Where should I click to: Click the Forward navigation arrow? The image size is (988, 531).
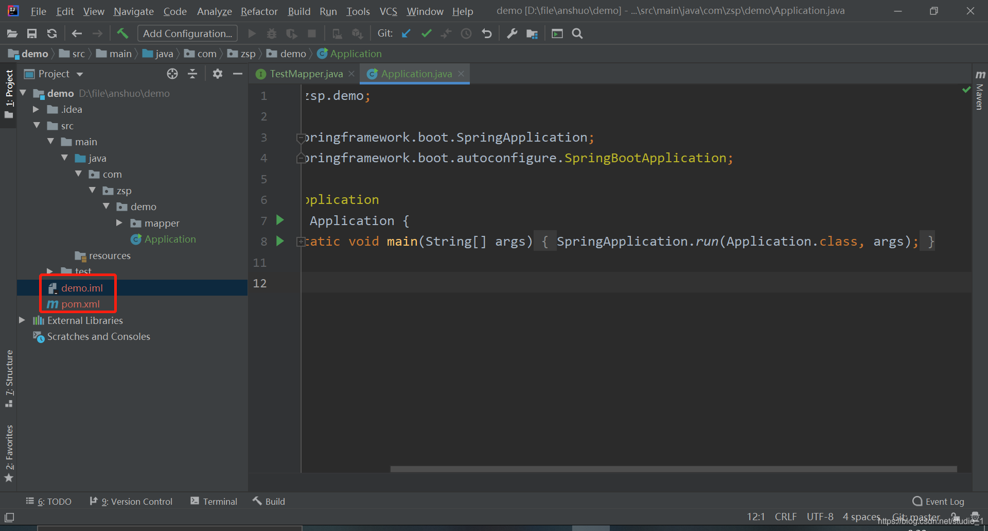coord(97,33)
